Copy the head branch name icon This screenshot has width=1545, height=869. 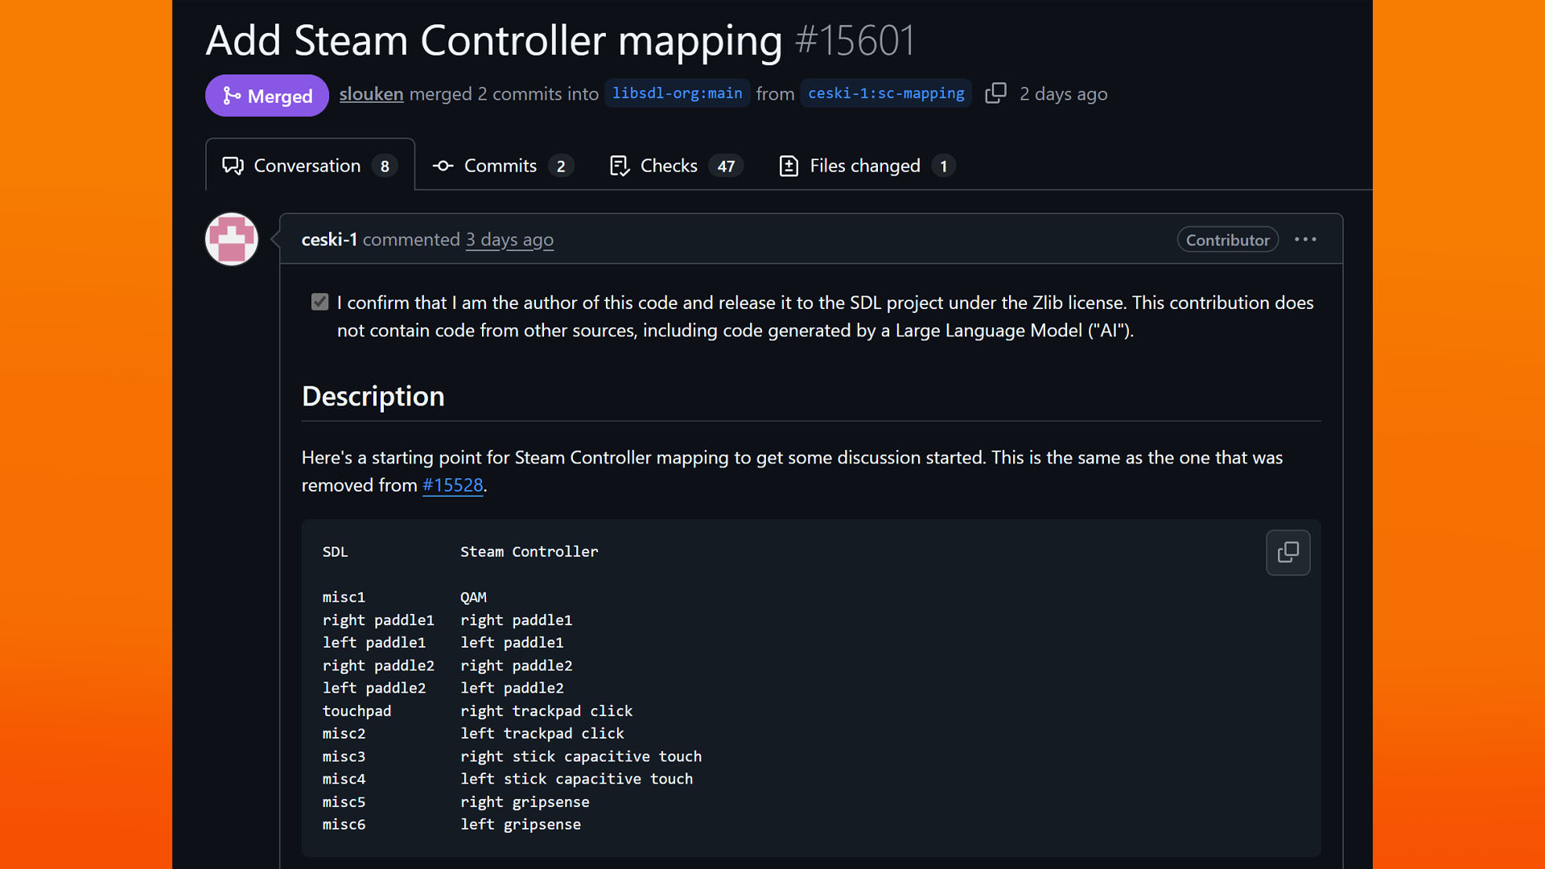pyautogui.click(x=995, y=93)
